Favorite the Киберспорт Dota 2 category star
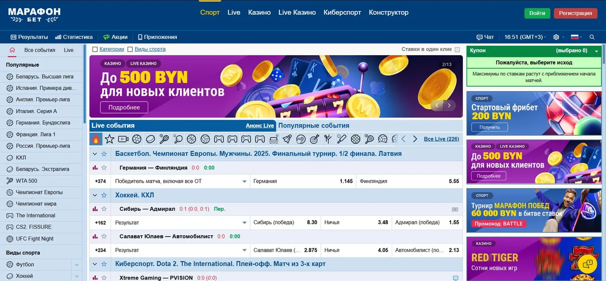This screenshot has width=606, height=281. pos(104,264)
